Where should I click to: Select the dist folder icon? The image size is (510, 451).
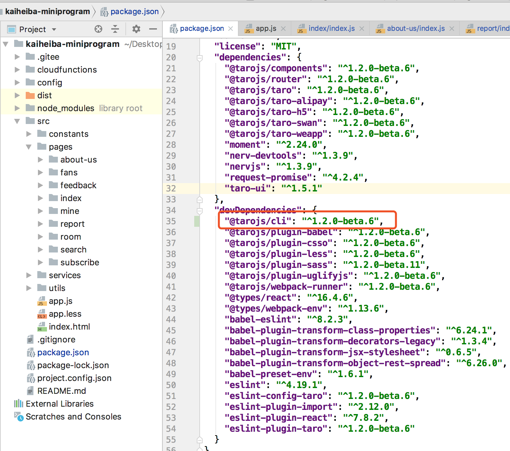[30, 95]
